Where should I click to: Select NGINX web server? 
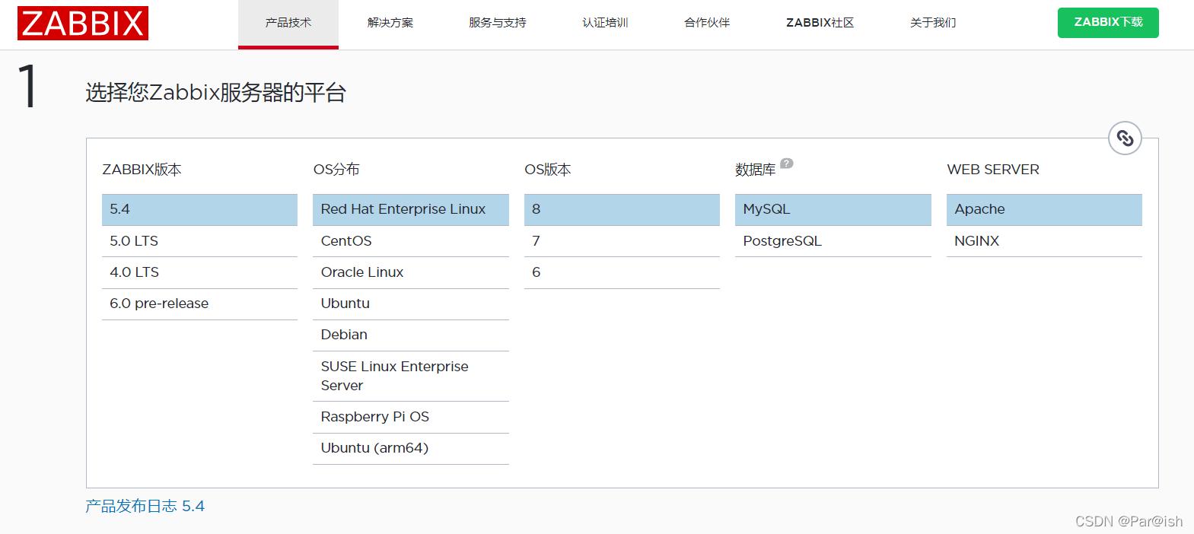point(1044,241)
